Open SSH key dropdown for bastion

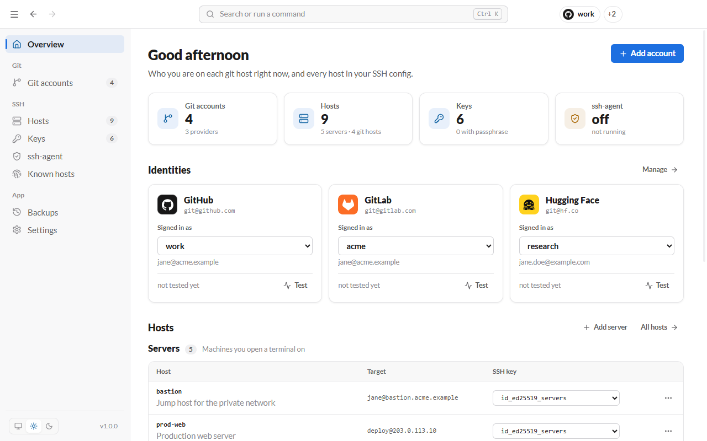coord(556,398)
